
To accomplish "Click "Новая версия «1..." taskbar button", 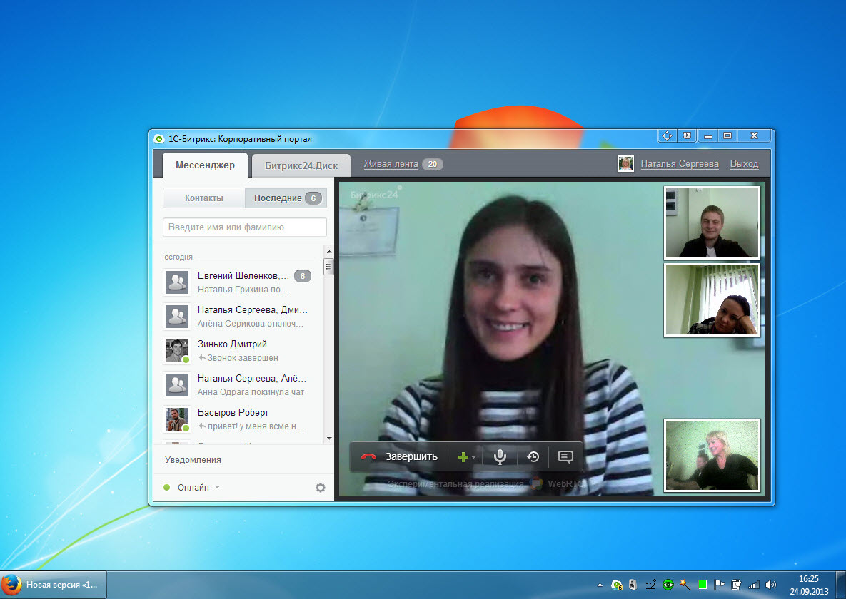I will [54, 585].
